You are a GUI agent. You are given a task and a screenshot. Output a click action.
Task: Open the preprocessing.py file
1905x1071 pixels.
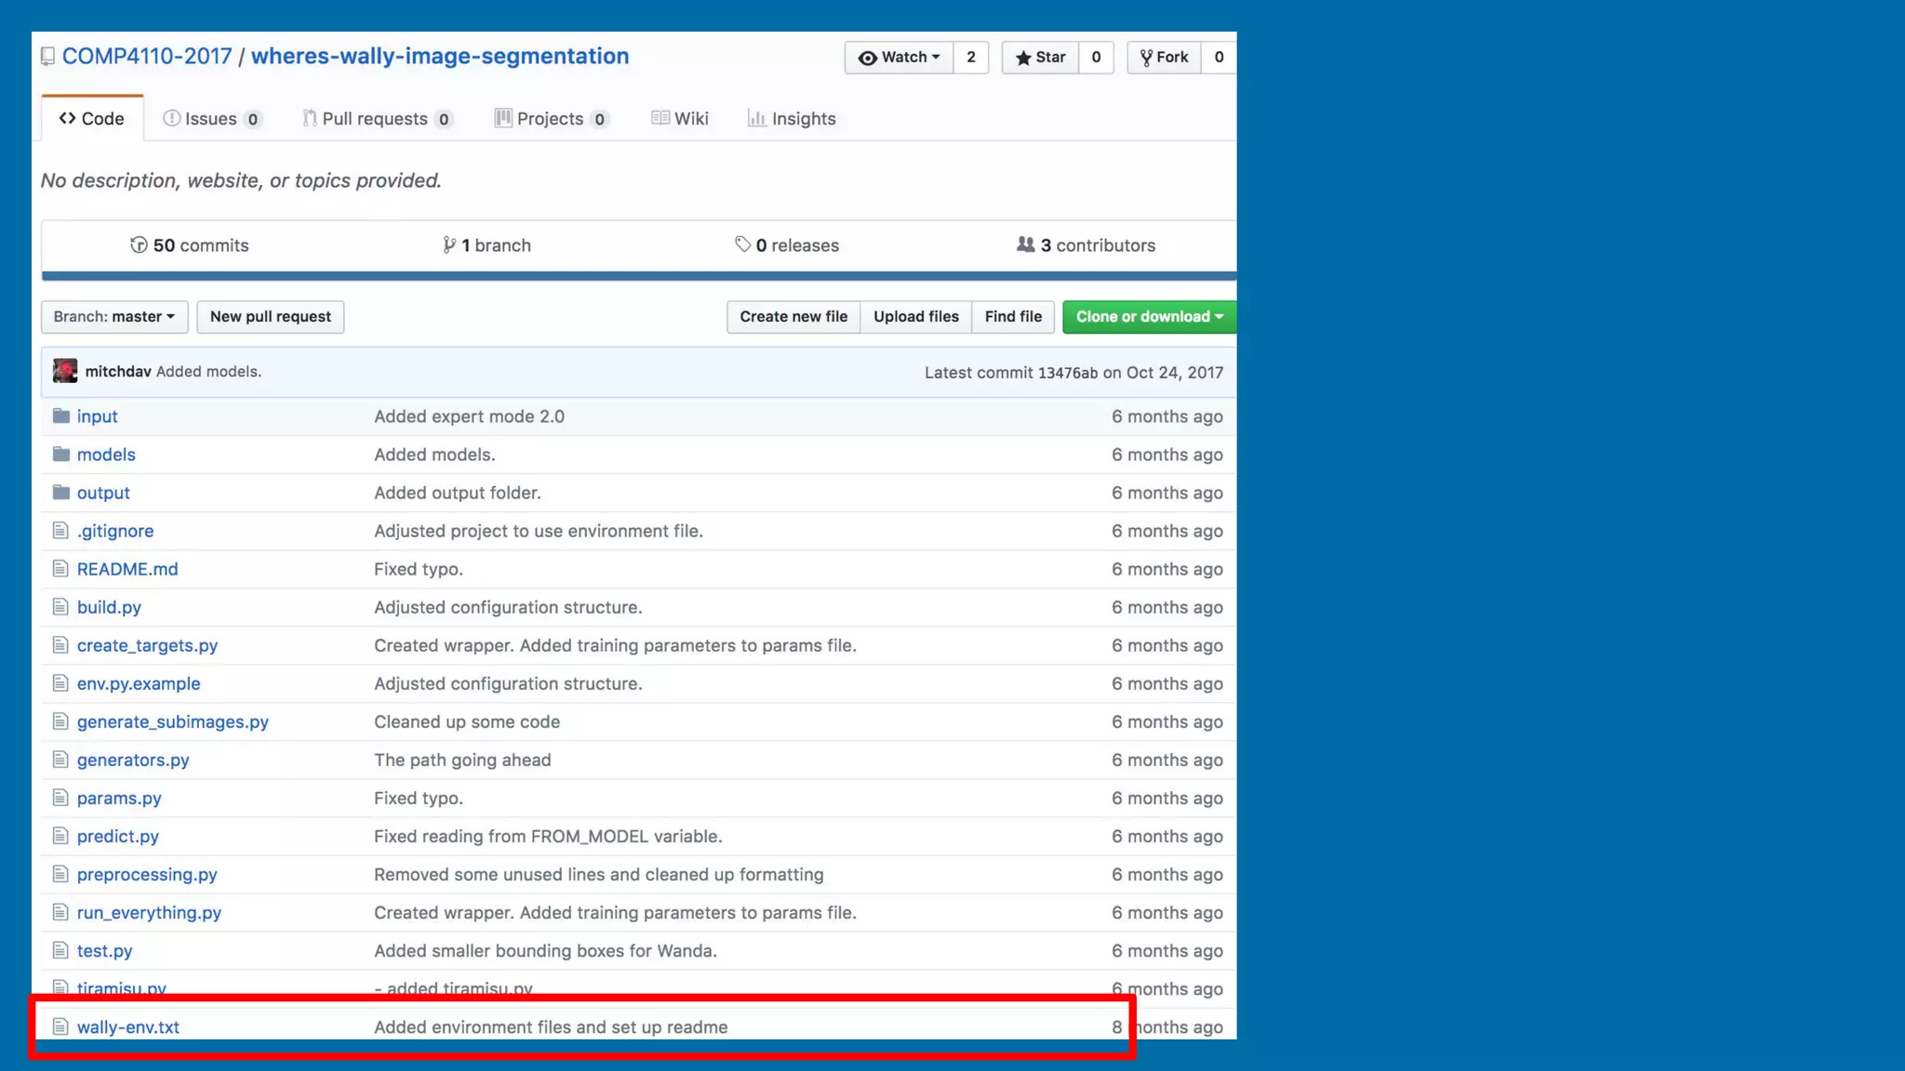(147, 874)
